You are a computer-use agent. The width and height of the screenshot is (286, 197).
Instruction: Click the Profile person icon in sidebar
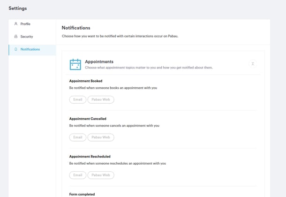(x=16, y=24)
